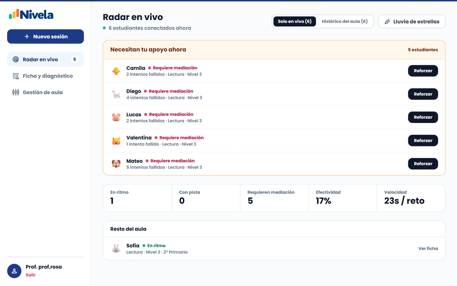Switch to Histórico del aula (6) tab

[x=344, y=21]
